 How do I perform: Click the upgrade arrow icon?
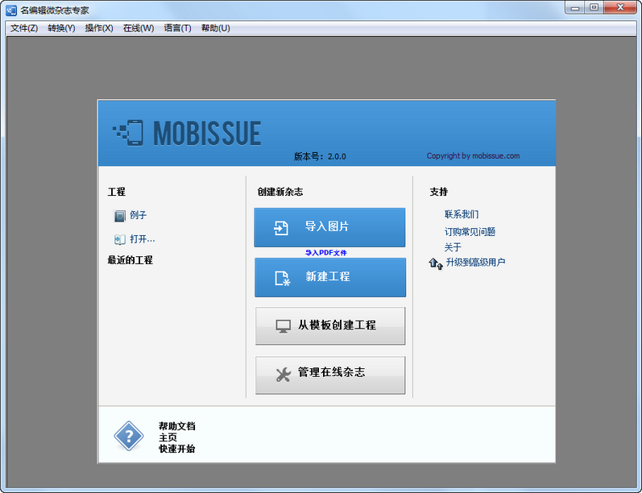pos(436,263)
